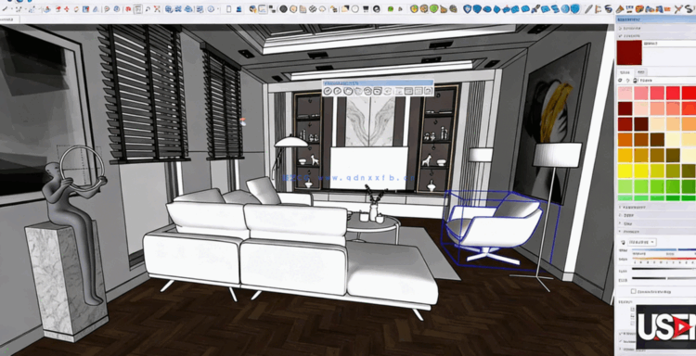Switch to the first tab above swatch grid
696x356 pixels.
click(625, 72)
